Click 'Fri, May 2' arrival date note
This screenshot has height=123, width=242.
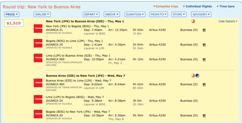(115, 63)
